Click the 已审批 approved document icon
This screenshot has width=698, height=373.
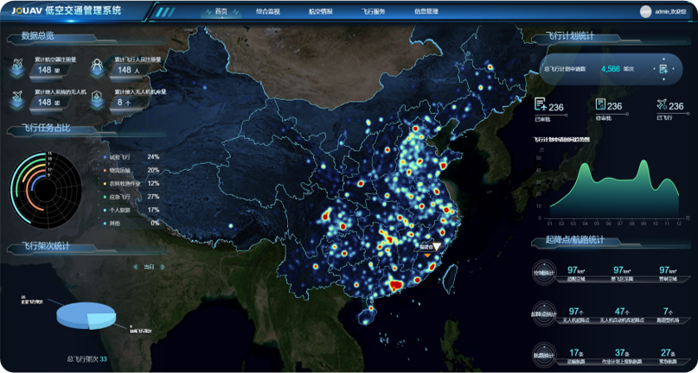(x=541, y=105)
